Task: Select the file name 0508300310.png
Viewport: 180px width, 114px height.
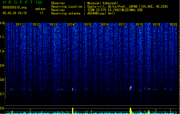Action: (15, 7)
